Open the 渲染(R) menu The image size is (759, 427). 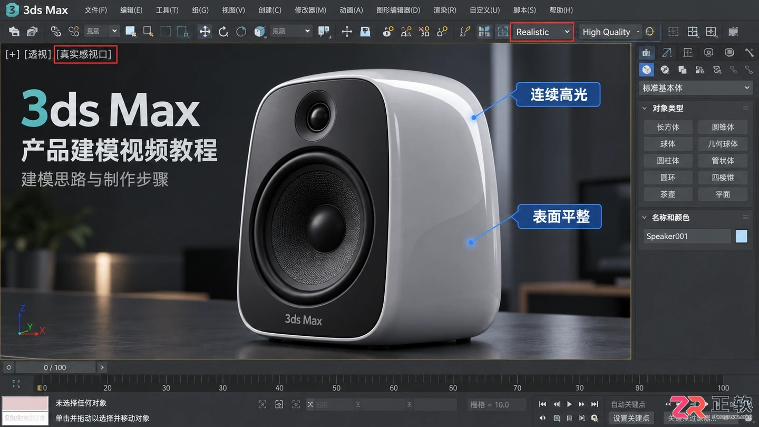(x=445, y=10)
